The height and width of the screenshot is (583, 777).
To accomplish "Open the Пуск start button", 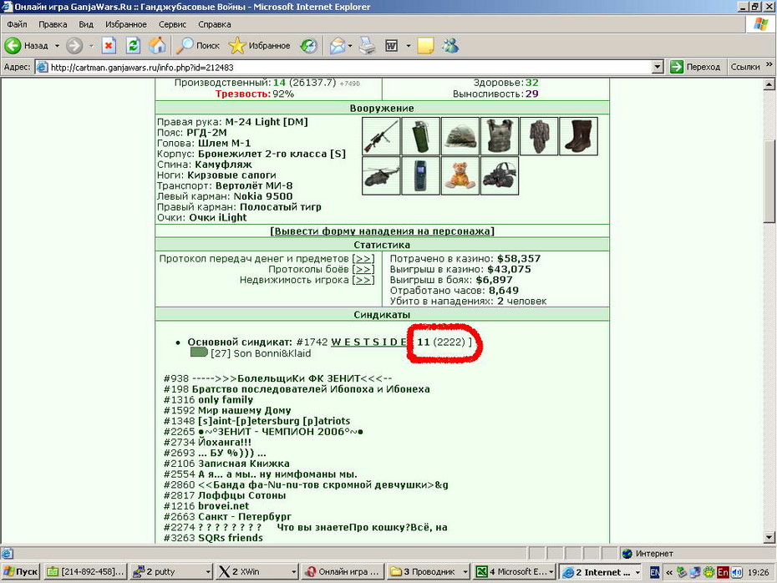I will point(20,571).
